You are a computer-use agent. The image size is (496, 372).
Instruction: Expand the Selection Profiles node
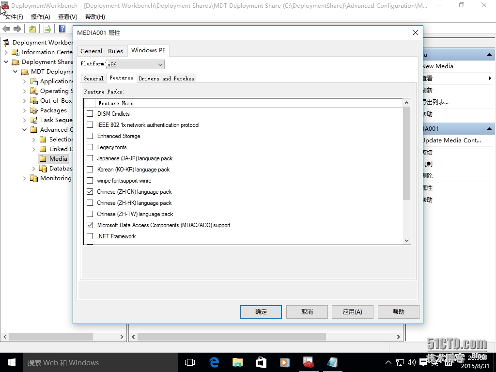tap(33, 139)
